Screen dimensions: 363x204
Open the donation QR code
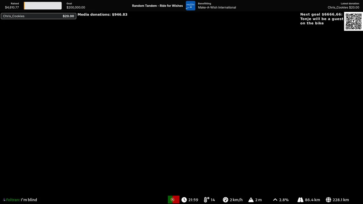click(x=353, y=21)
